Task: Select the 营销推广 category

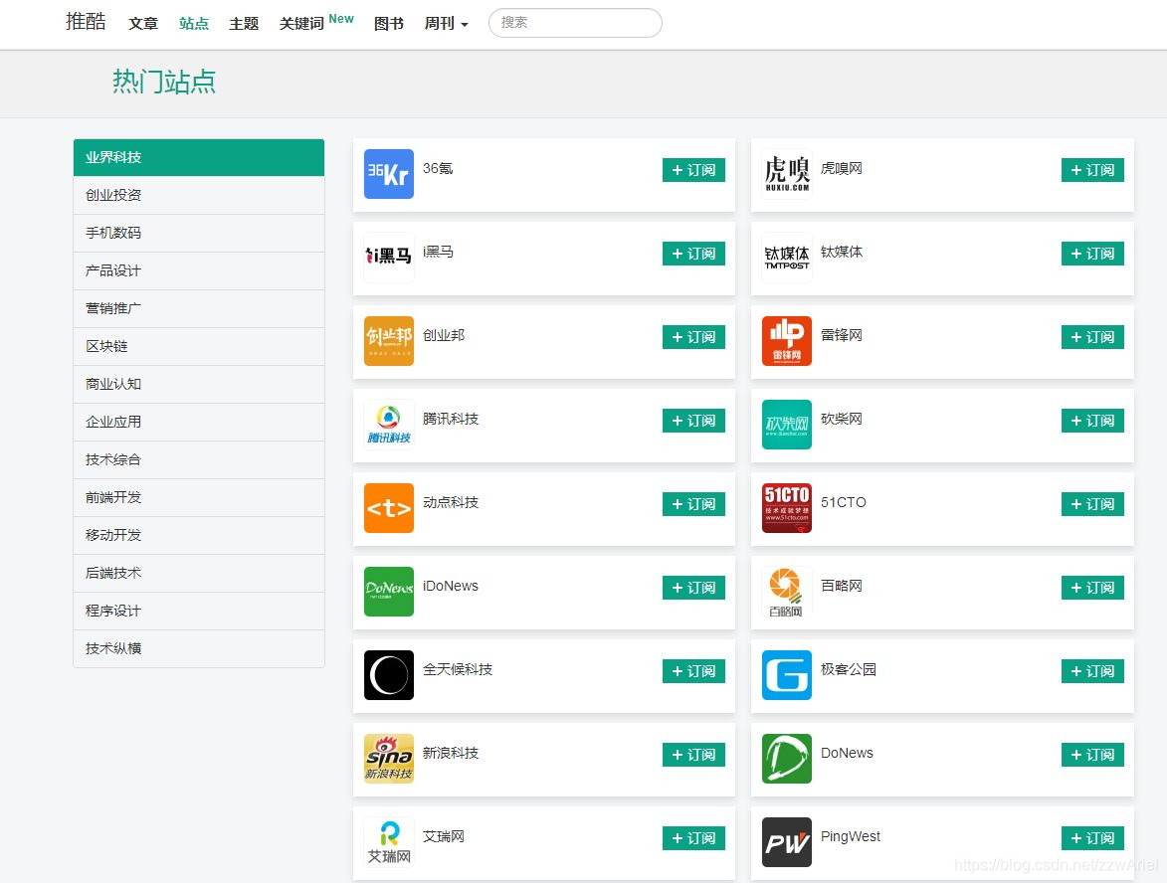Action: (199, 308)
